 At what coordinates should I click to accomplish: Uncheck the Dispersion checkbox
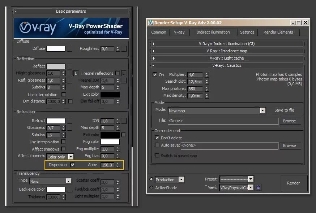tap(72, 165)
